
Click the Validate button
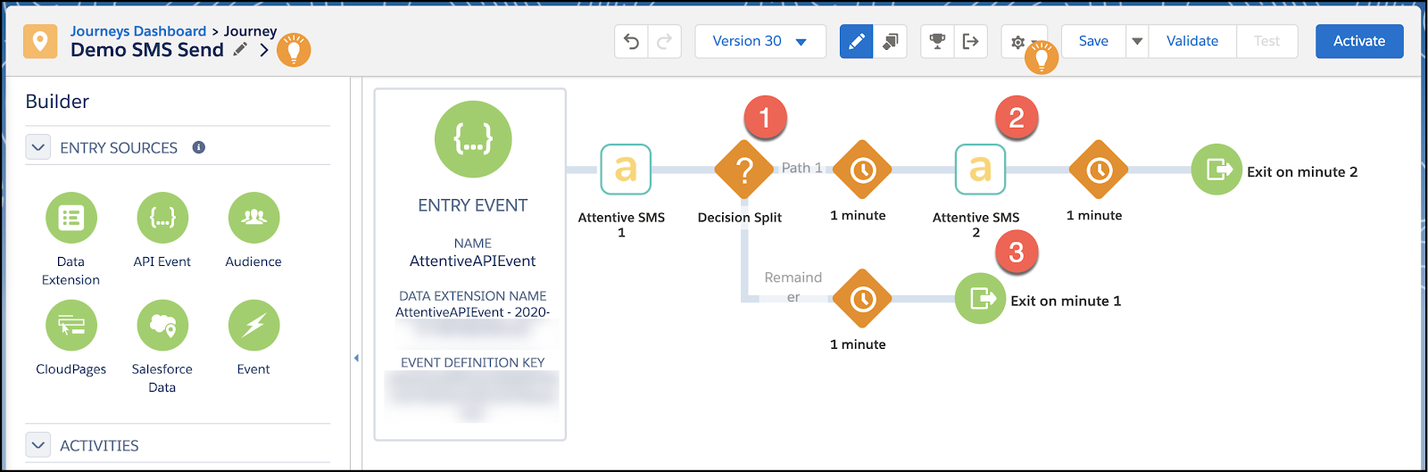(1192, 41)
